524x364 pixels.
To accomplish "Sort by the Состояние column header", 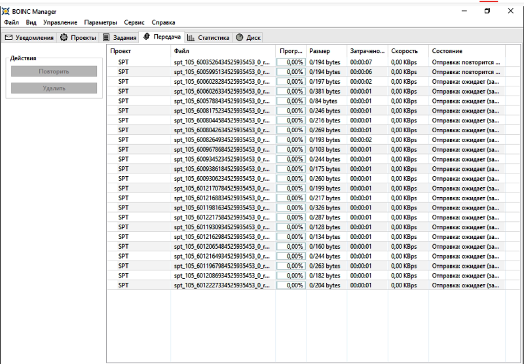I will point(467,51).
